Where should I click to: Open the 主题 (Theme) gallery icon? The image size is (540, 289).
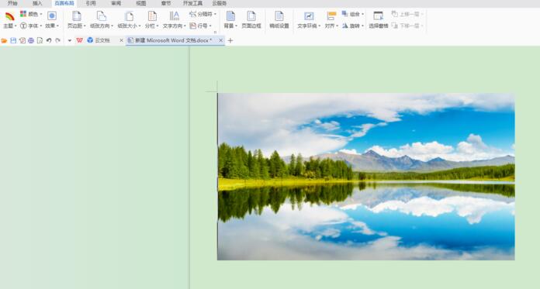click(9, 16)
